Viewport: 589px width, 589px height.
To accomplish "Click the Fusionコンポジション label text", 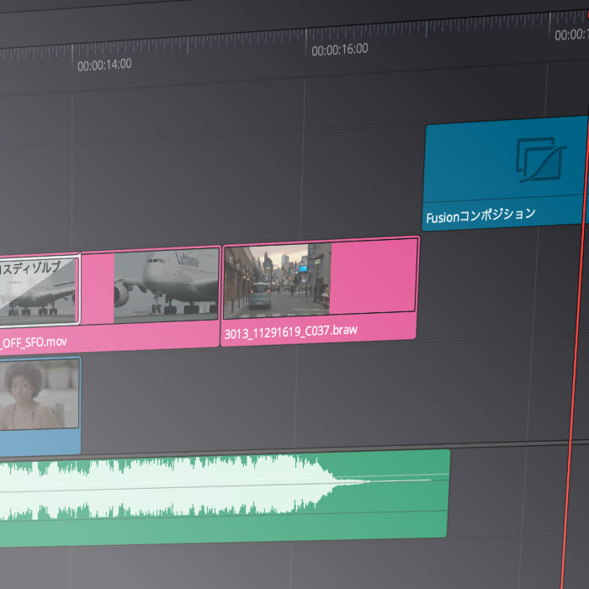I will point(480,215).
